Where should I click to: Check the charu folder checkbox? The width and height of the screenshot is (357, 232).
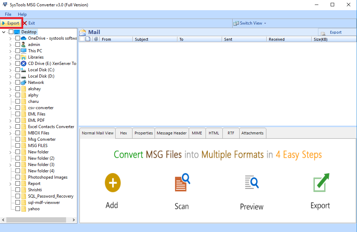[x=18, y=101]
